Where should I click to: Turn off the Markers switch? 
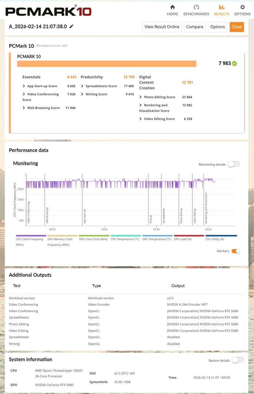pos(236,251)
